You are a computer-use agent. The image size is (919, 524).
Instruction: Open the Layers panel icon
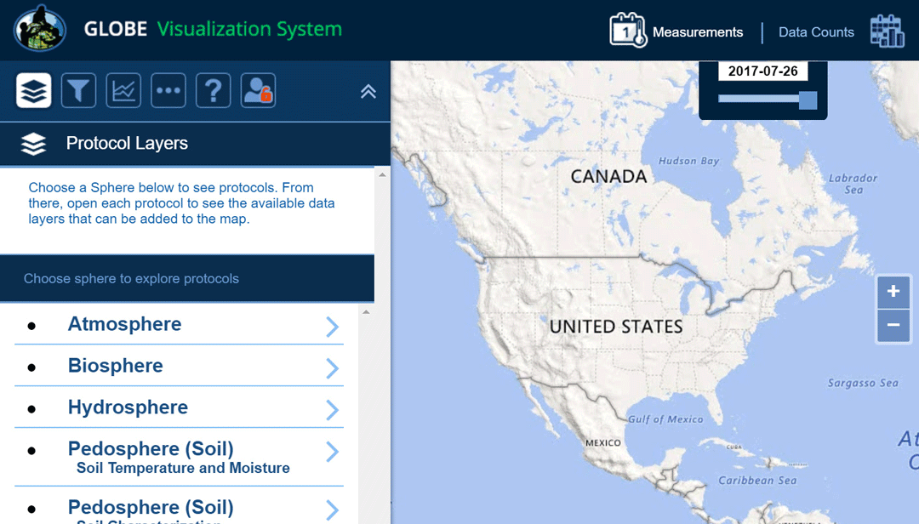pyautogui.click(x=34, y=90)
